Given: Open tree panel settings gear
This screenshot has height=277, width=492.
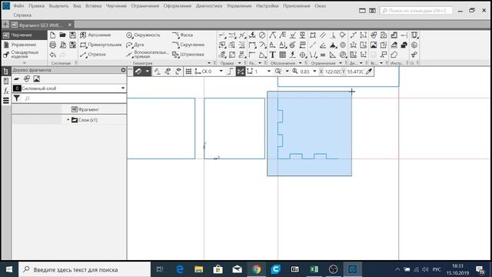Looking at the screenshot, I should (x=123, y=70).
